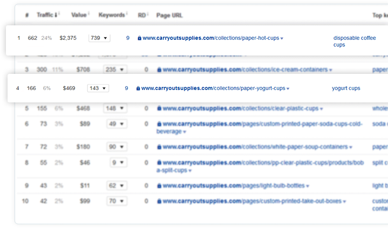Screen dimensions: 388x228
Task: Click the lock icon before paper-yogurt-cups URL
Action: (138, 88)
